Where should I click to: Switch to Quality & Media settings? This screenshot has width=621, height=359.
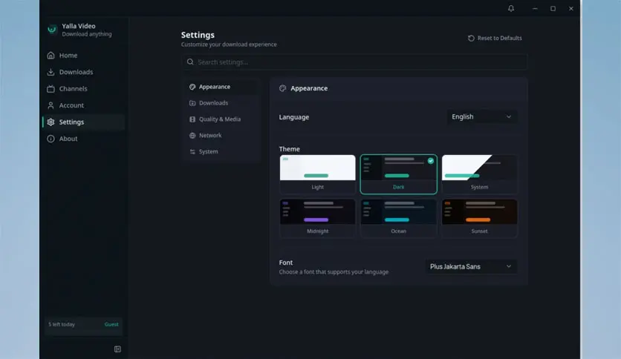pyautogui.click(x=222, y=119)
